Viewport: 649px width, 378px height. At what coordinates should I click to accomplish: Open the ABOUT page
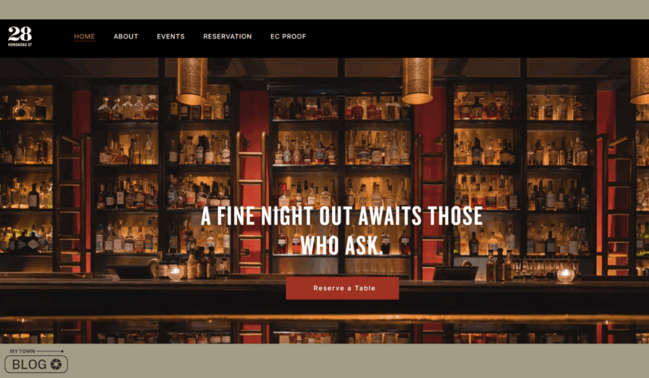(126, 36)
